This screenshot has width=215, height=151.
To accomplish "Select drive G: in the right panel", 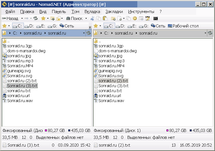I will [143, 26].
